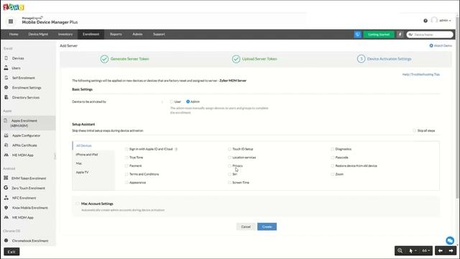Click the lightning quick-action icon in the toolbar
Image resolution: width=460 pixels, height=259 pixels.
[x=400, y=35]
